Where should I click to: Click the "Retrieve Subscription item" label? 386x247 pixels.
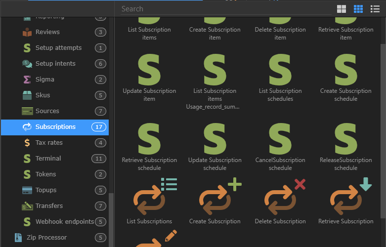[x=345, y=34]
